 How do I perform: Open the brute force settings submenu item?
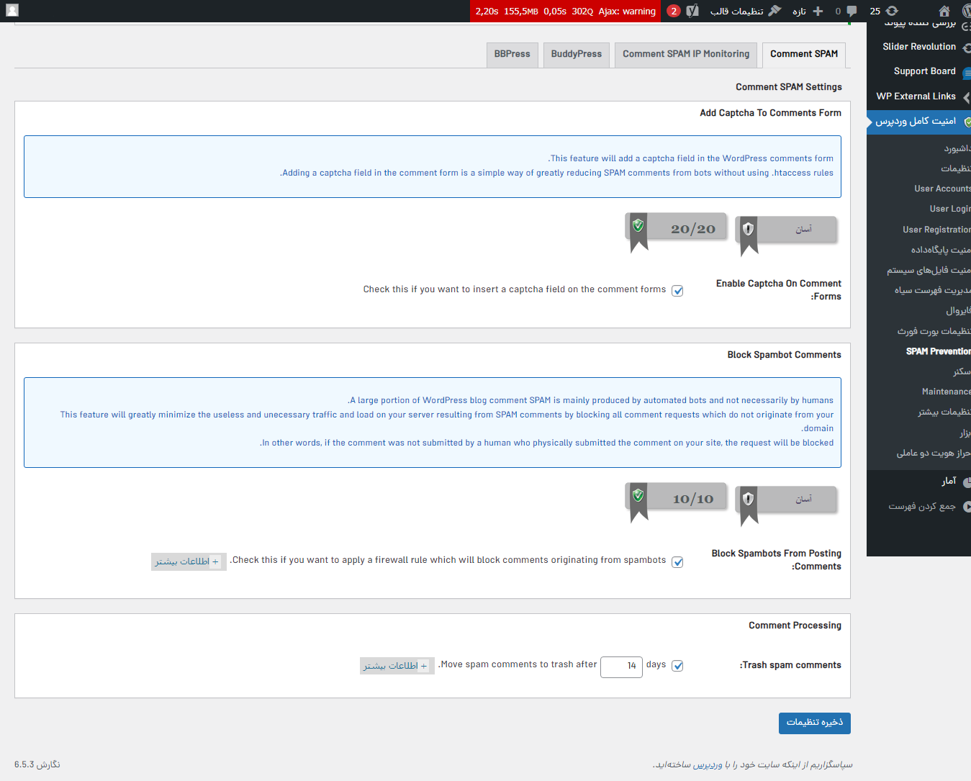pyautogui.click(x=933, y=331)
